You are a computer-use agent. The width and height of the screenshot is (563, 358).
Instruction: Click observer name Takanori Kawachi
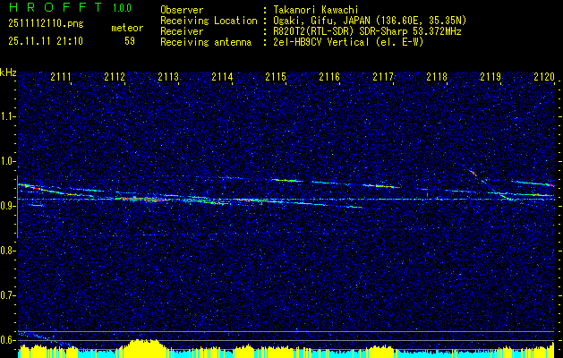(316, 10)
